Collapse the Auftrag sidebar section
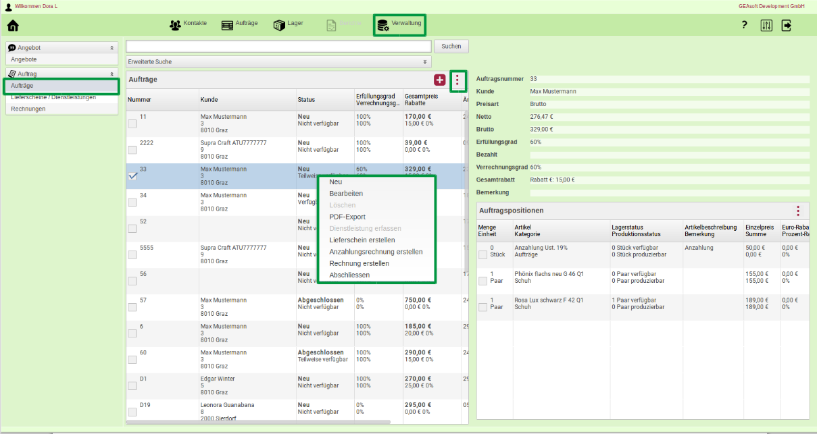 pos(112,74)
